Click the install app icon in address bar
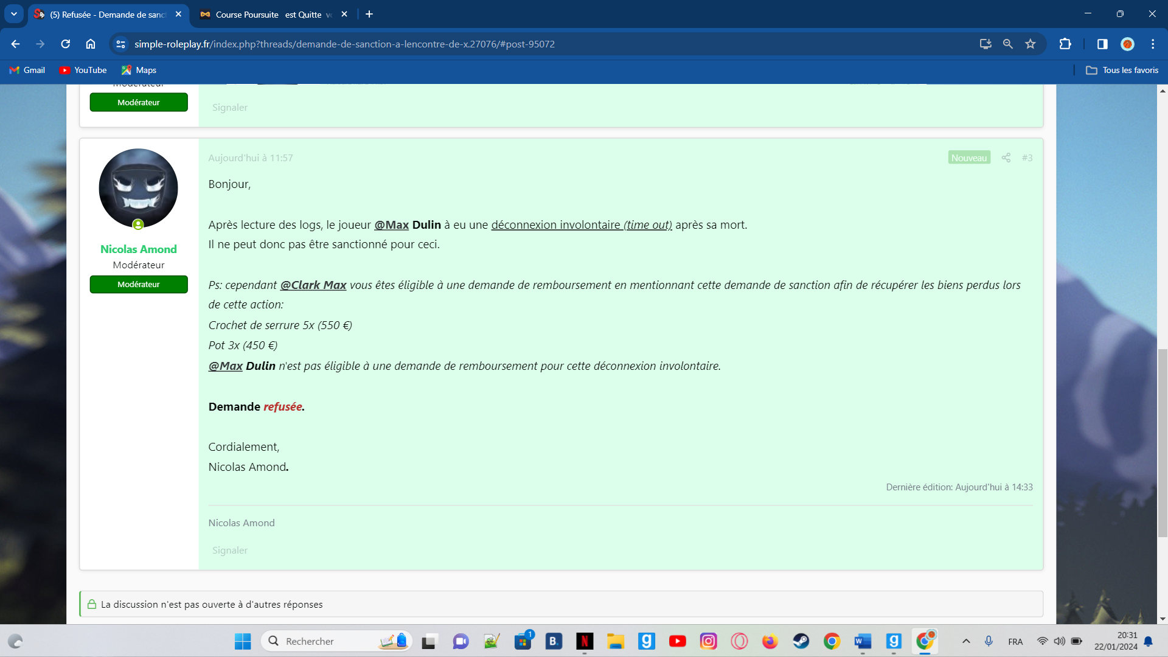 (x=985, y=44)
